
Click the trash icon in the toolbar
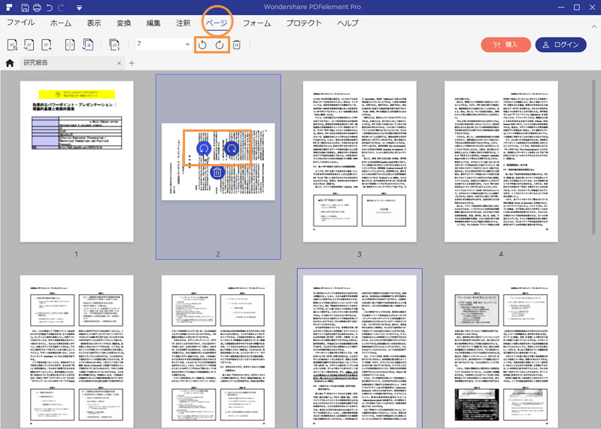pos(236,45)
